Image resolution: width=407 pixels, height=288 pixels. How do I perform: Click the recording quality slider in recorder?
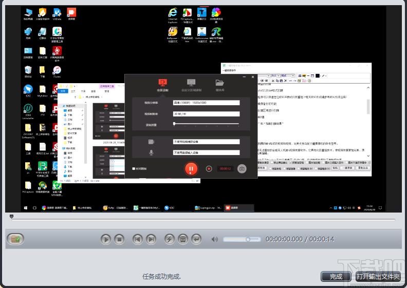[x=207, y=124]
